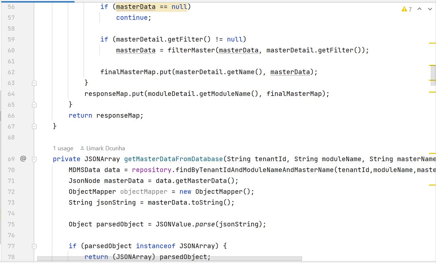Click line number 70 in the gutter
Image resolution: width=436 pixels, height=263 pixels.
coord(11,170)
